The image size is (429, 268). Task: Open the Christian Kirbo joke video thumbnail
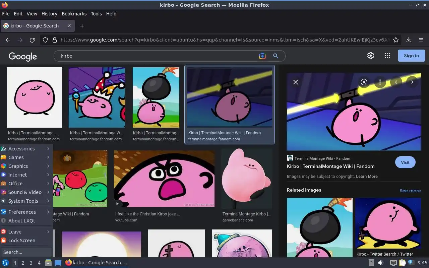click(x=164, y=179)
